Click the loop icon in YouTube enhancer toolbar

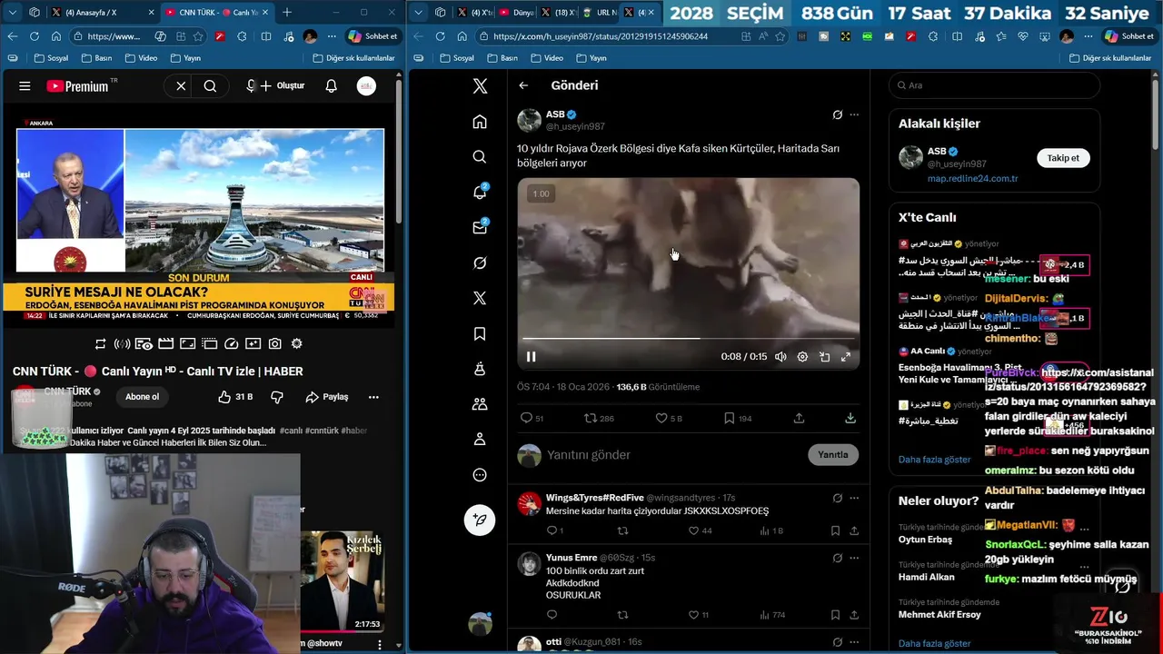pos(100,344)
